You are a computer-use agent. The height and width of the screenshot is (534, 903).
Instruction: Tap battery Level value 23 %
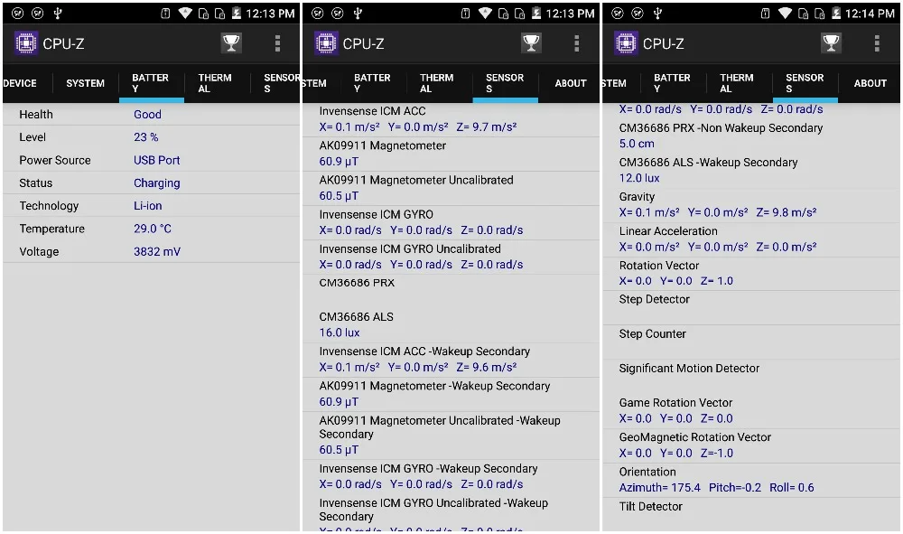click(x=145, y=137)
